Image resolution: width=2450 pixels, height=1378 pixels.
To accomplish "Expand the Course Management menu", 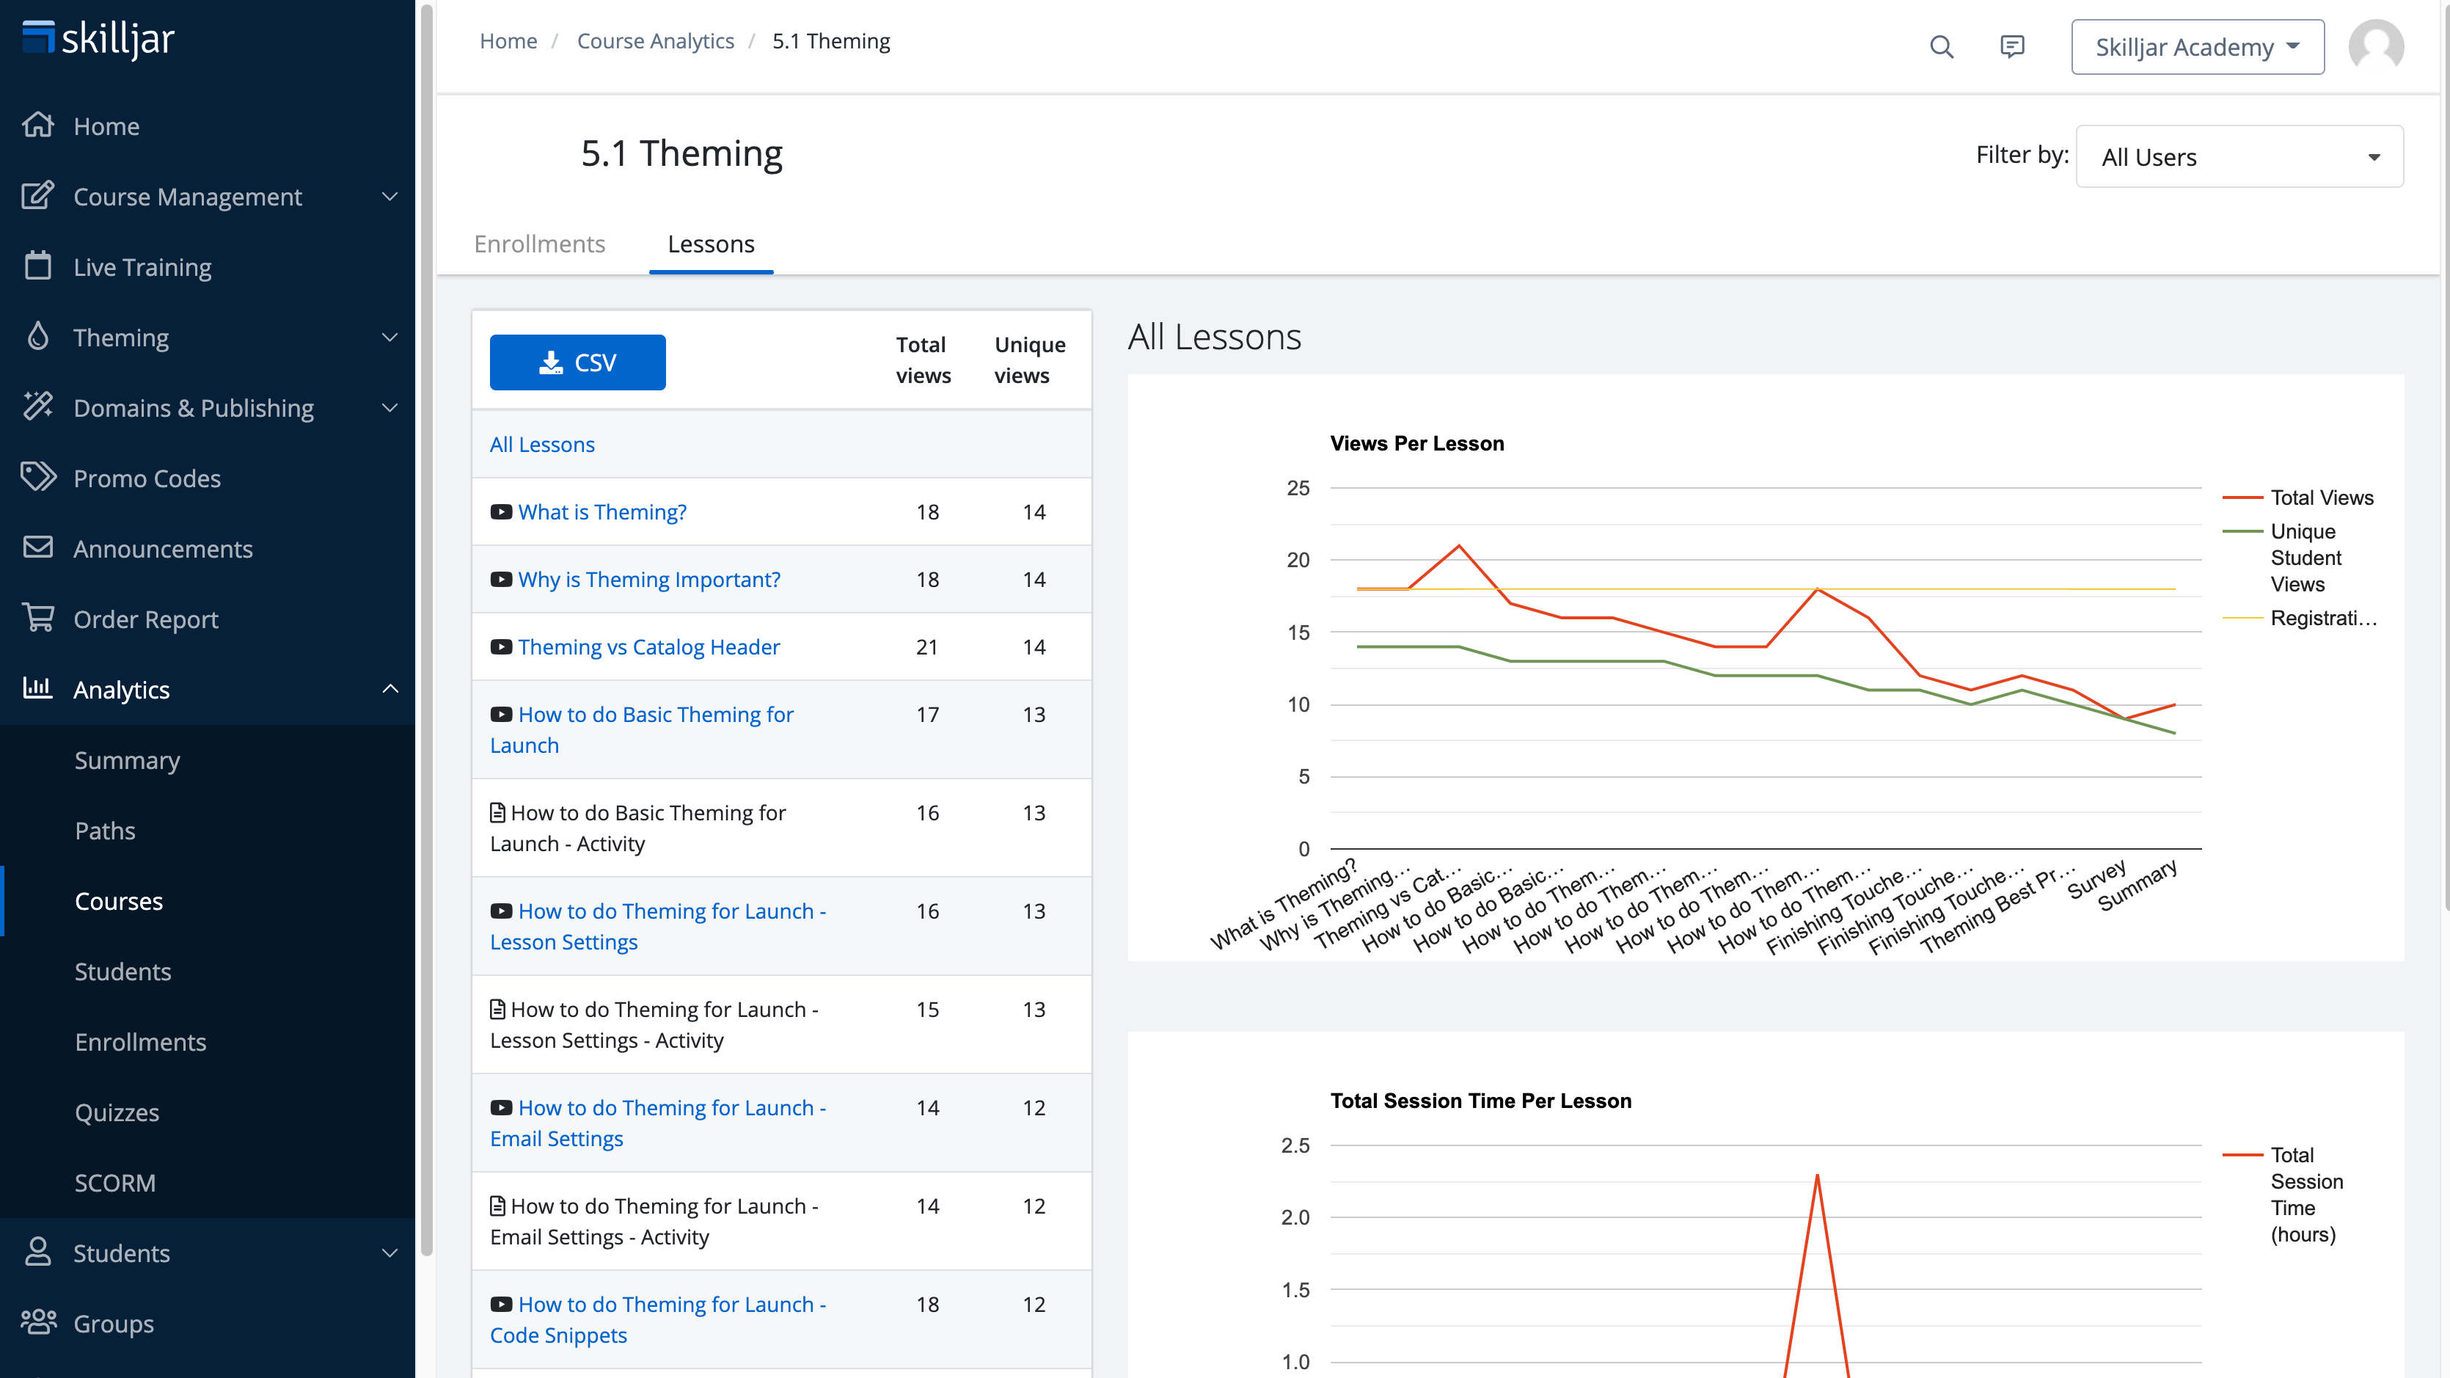I will coord(389,196).
